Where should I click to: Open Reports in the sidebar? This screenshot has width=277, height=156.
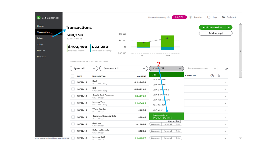[41, 51]
